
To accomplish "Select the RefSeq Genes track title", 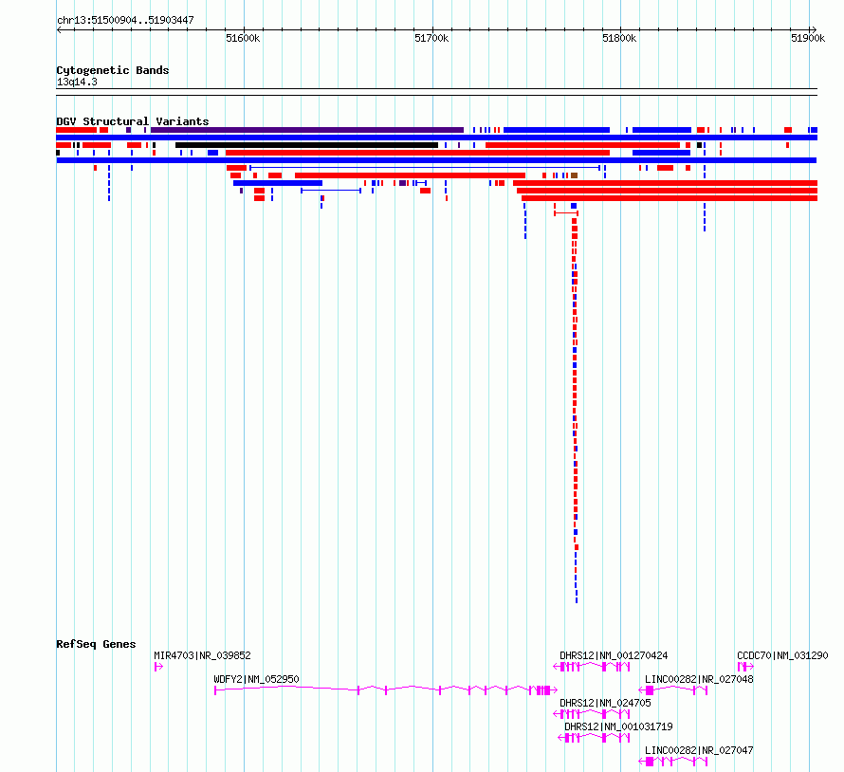I will tap(96, 644).
